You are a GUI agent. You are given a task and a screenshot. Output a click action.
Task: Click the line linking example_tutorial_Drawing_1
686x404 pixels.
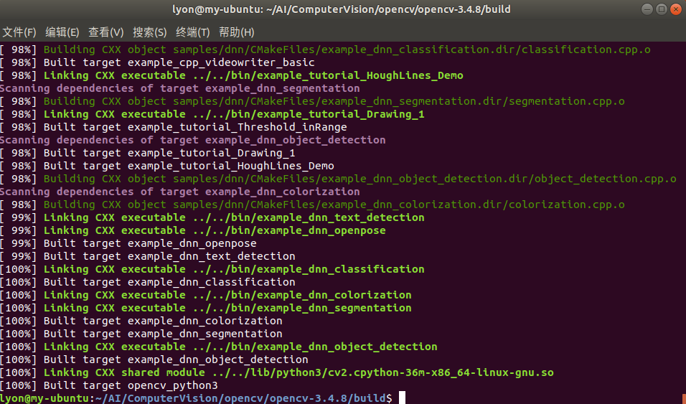(212, 114)
